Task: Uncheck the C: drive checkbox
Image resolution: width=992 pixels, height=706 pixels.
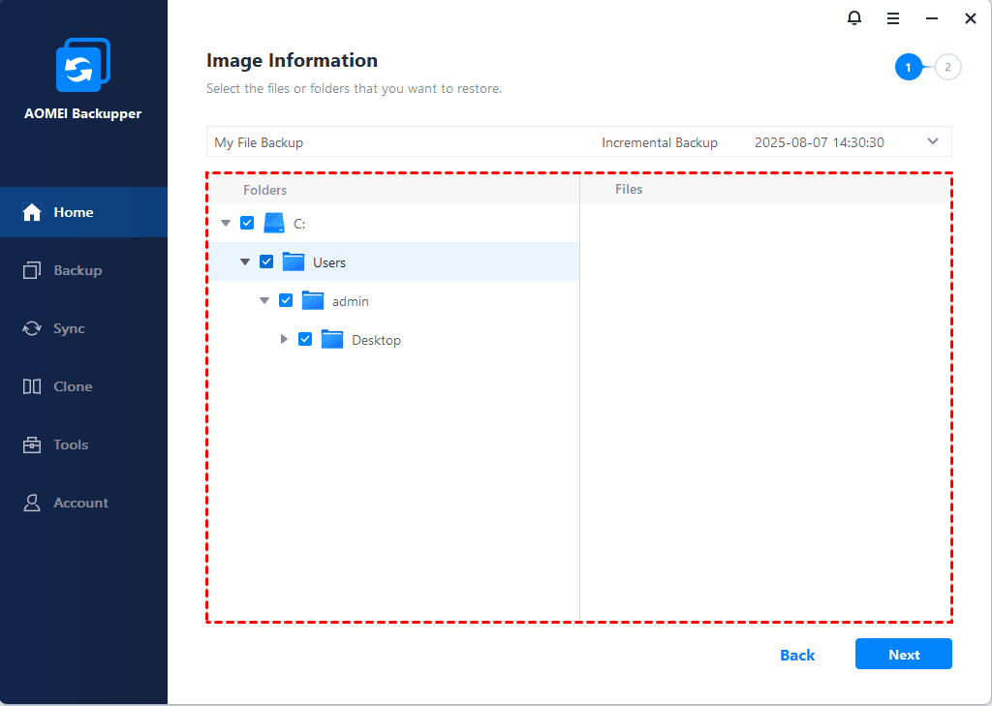Action: [247, 223]
